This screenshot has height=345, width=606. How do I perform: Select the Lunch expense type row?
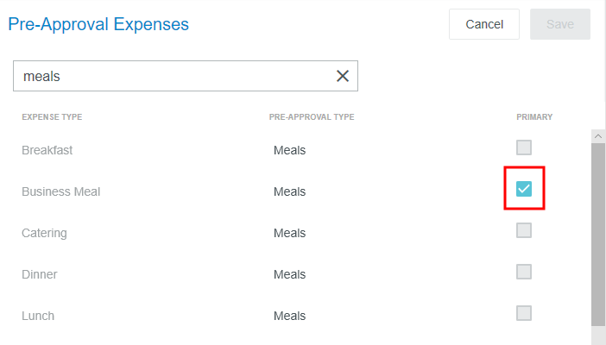[38, 316]
